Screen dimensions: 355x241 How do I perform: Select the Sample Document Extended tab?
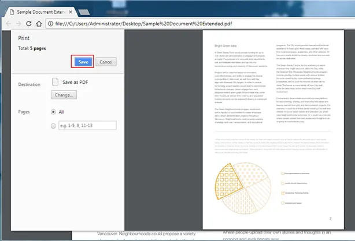click(41, 12)
